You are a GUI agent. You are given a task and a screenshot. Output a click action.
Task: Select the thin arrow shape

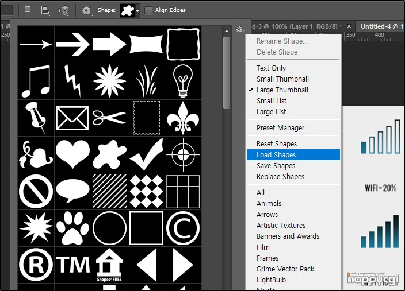(x=36, y=44)
